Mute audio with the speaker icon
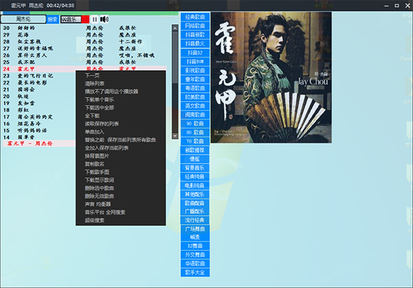The width and height of the screenshot is (413, 288). click(105, 19)
